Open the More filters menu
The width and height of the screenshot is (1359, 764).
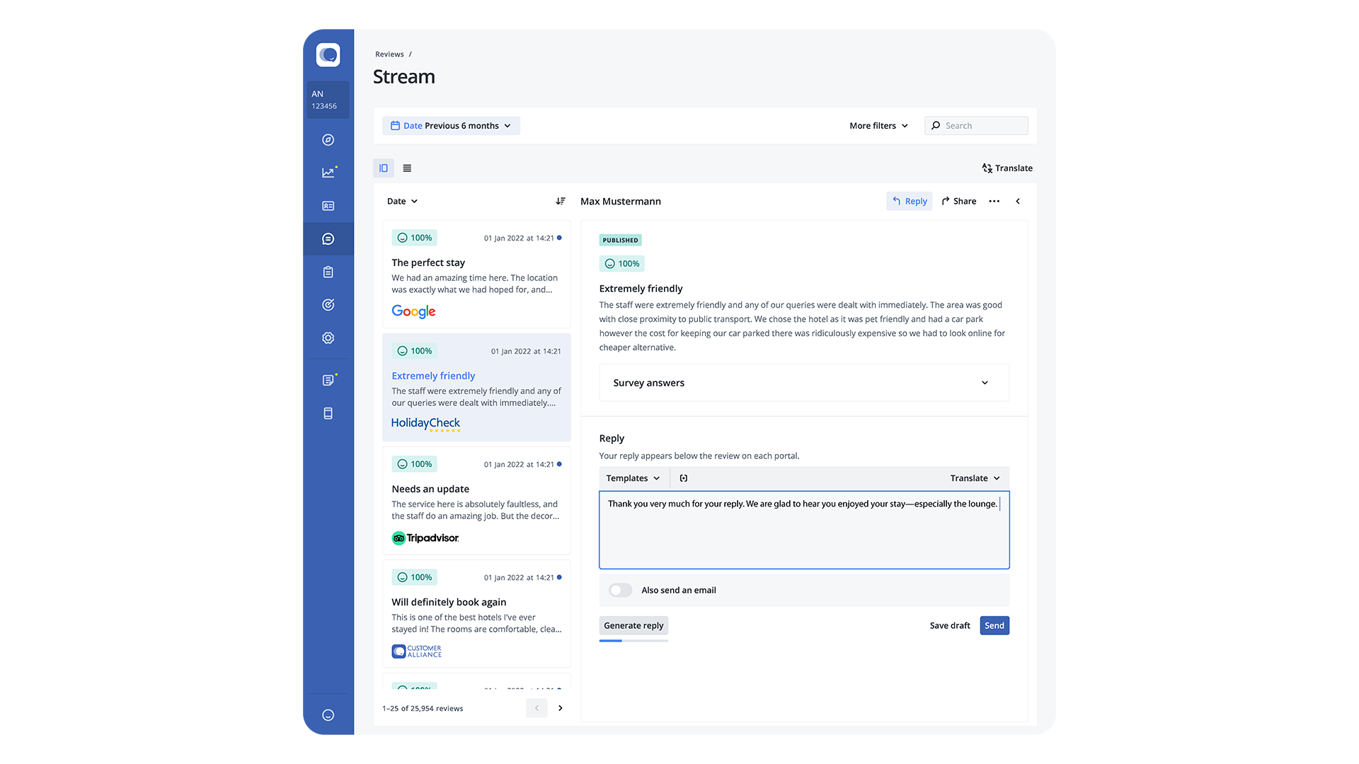[x=878, y=126]
